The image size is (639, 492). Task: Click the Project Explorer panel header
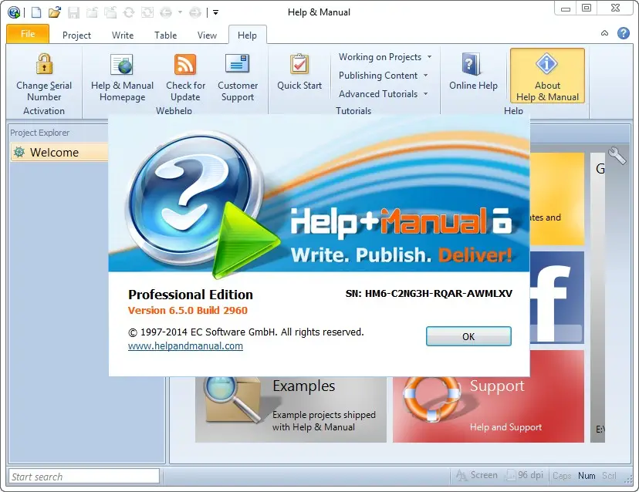59,133
